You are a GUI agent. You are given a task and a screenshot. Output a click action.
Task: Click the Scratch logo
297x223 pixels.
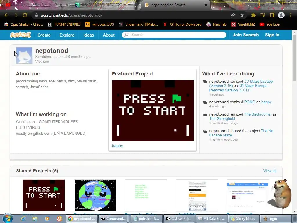pos(21,35)
